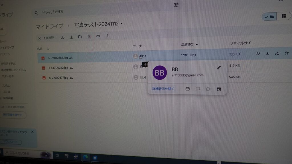Image resolution: width=292 pixels, height=164 pixels.
Task: Open the three-dot more actions menu
Action: 107,36
